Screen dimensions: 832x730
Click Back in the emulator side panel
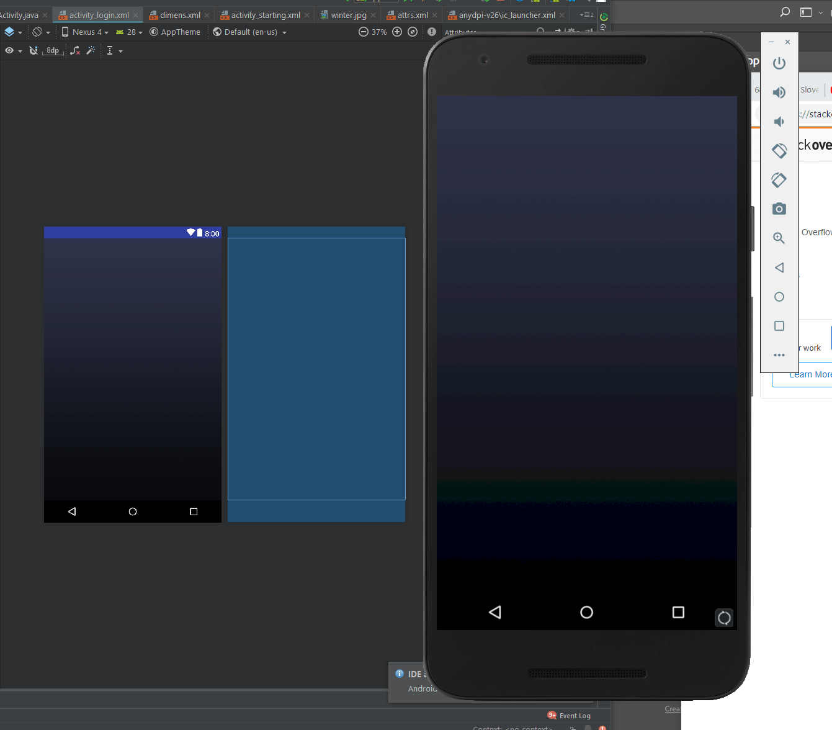pyautogui.click(x=779, y=268)
